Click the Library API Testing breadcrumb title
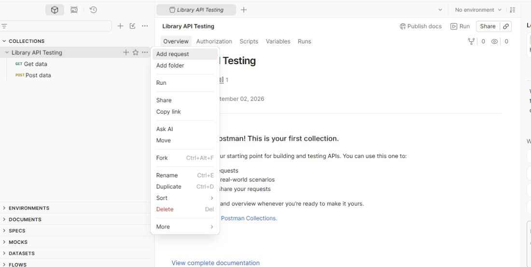This screenshot has width=531, height=267. pyautogui.click(x=188, y=27)
